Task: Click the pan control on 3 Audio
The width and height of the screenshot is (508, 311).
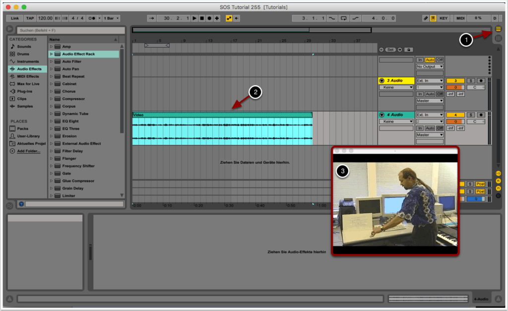Action: [x=475, y=87]
